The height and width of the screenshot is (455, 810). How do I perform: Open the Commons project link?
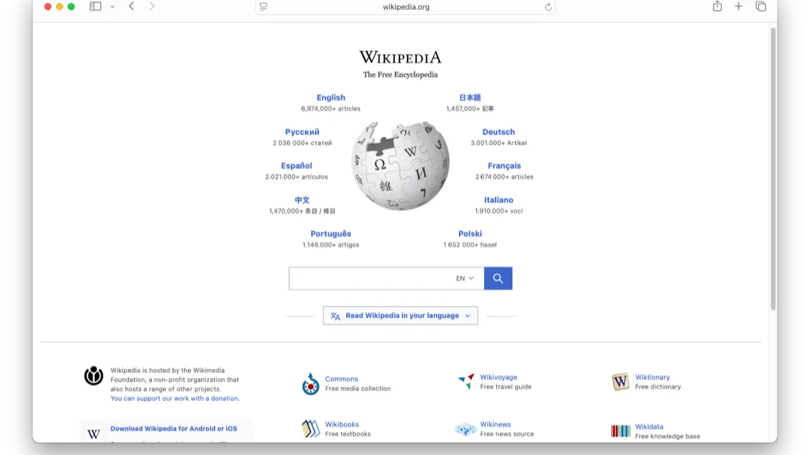pyautogui.click(x=342, y=379)
